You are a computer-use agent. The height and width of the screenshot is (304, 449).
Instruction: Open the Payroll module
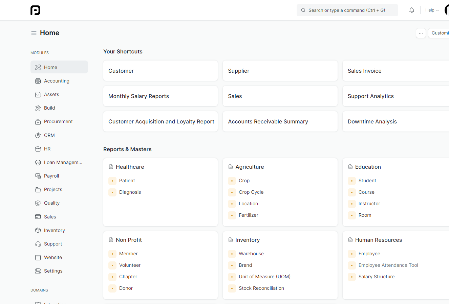(51, 176)
